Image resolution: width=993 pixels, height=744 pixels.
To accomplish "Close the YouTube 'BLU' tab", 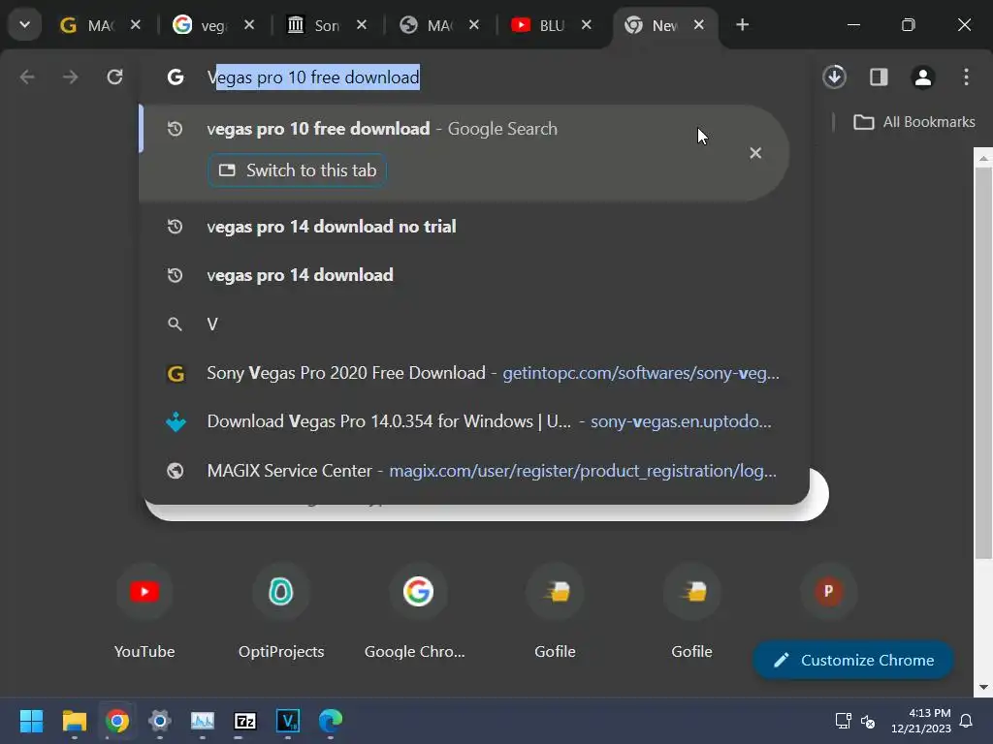I will pyautogui.click(x=587, y=24).
